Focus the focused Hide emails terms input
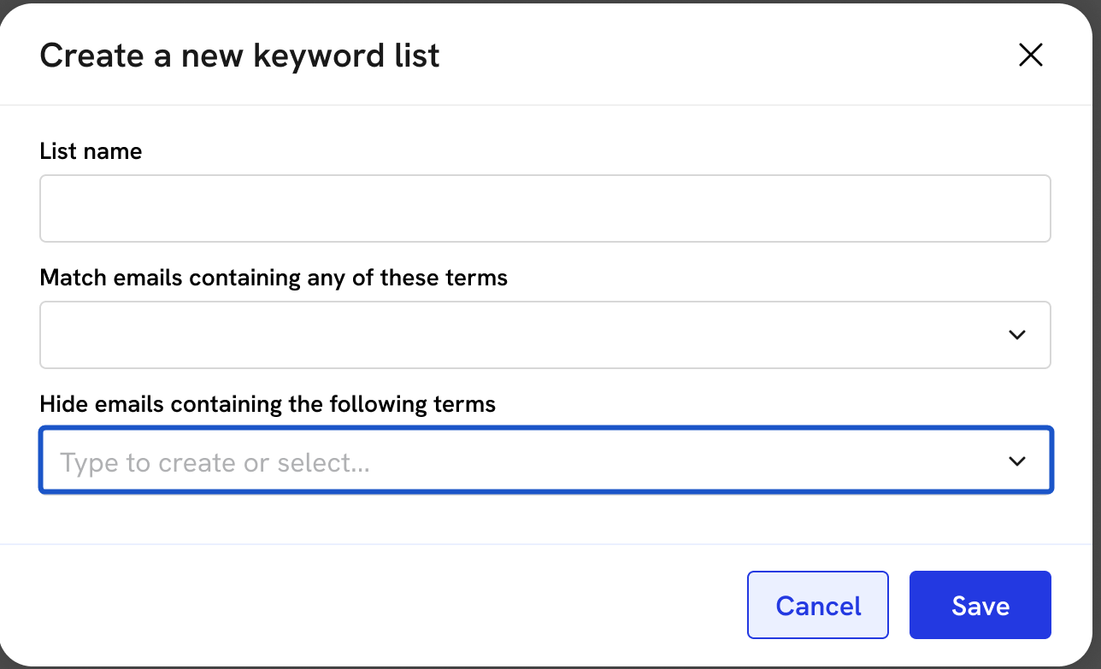 pyautogui.click(x=521, y=461)
